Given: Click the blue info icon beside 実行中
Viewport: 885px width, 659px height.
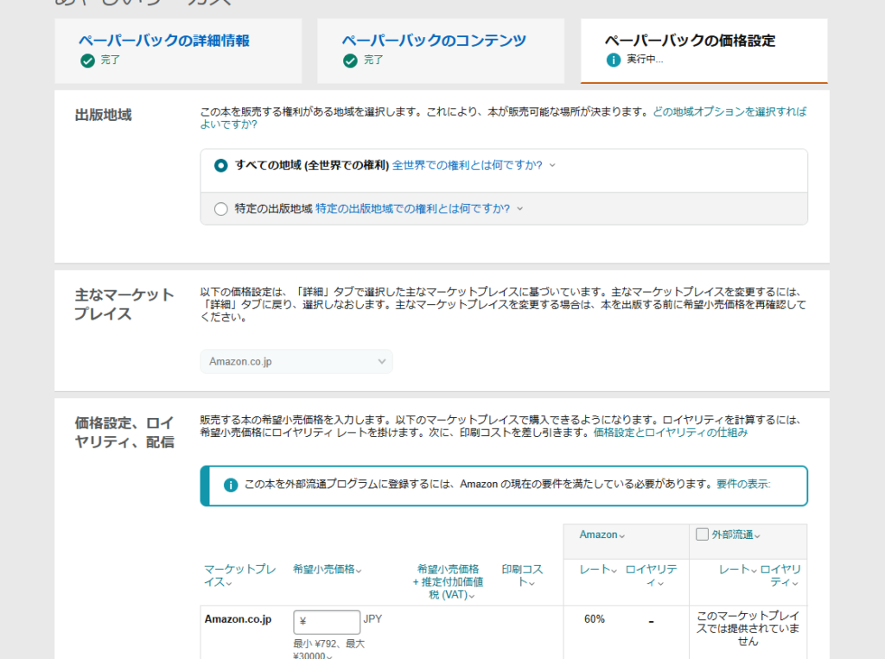Looking at the screenshot, I should coord(614,60).
